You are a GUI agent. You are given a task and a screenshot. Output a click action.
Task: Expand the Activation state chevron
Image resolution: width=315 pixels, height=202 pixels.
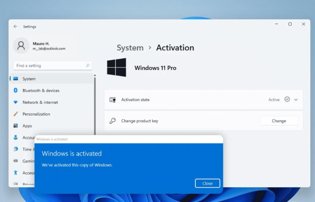point(296,100)
